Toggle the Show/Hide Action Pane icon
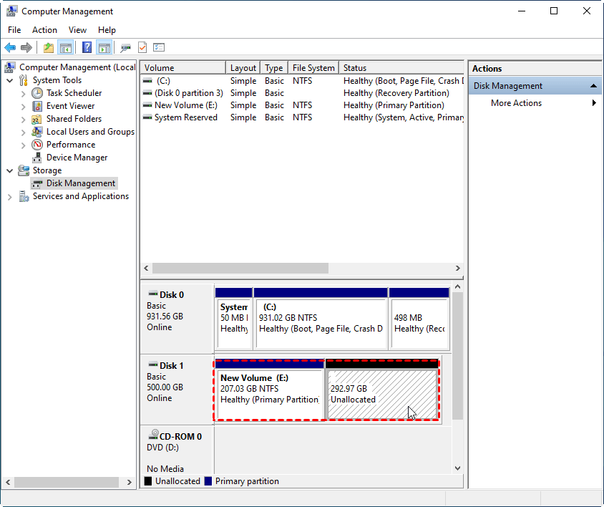 click(104, 48)
